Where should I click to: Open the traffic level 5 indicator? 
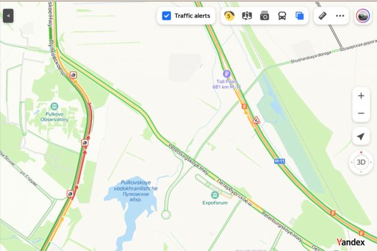tap(229, 16)
